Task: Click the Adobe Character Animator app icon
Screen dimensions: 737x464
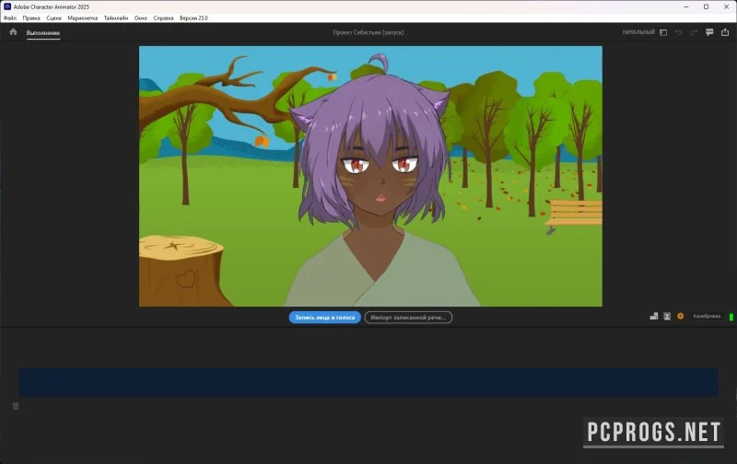Action: [x=7, y=6]
